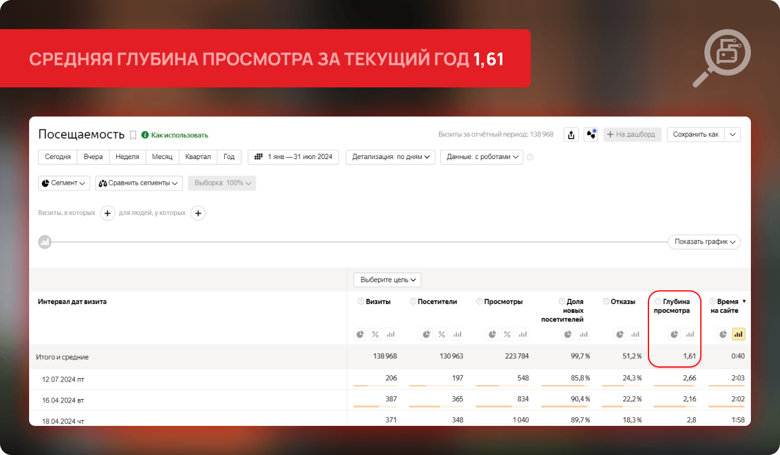
Task: Sort by Просмотры column header
Action: tap(504, 302)
